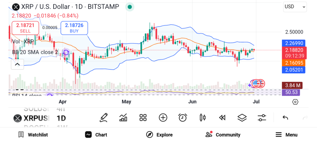Change chart type with candlestick icon
The image size is (317, 142).
[x=203, y=117]
